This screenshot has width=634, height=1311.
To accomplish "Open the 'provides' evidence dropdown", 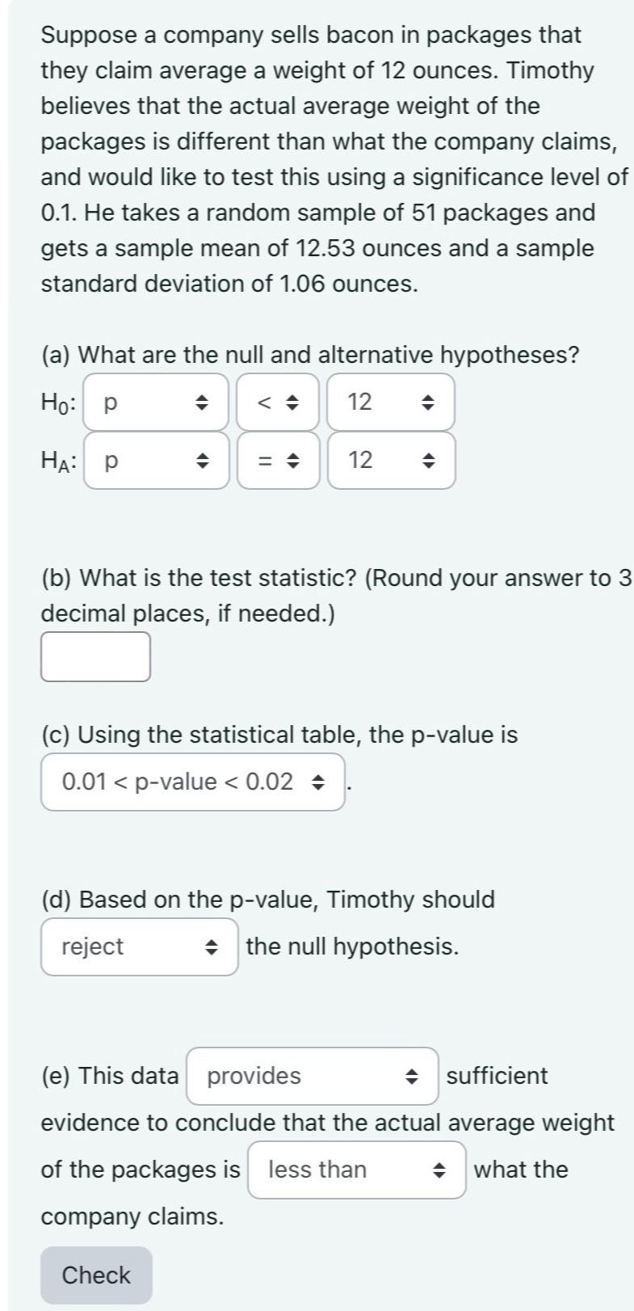I will 313,1077.
